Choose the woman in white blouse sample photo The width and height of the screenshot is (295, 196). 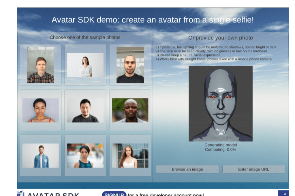point(85,65)
